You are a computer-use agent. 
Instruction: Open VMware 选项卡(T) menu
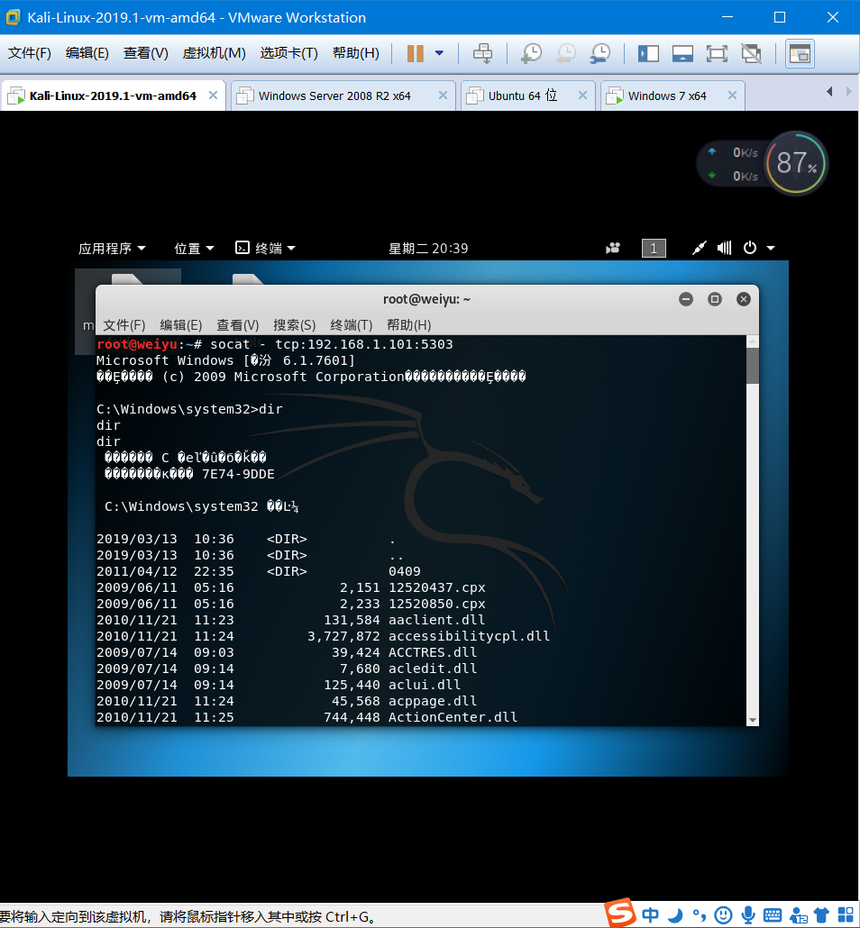[289, 53]
